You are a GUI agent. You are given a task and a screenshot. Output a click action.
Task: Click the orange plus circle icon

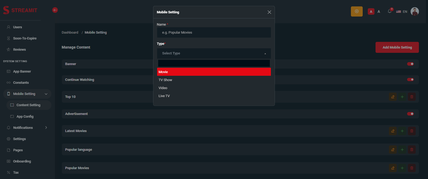pos(357,11)
